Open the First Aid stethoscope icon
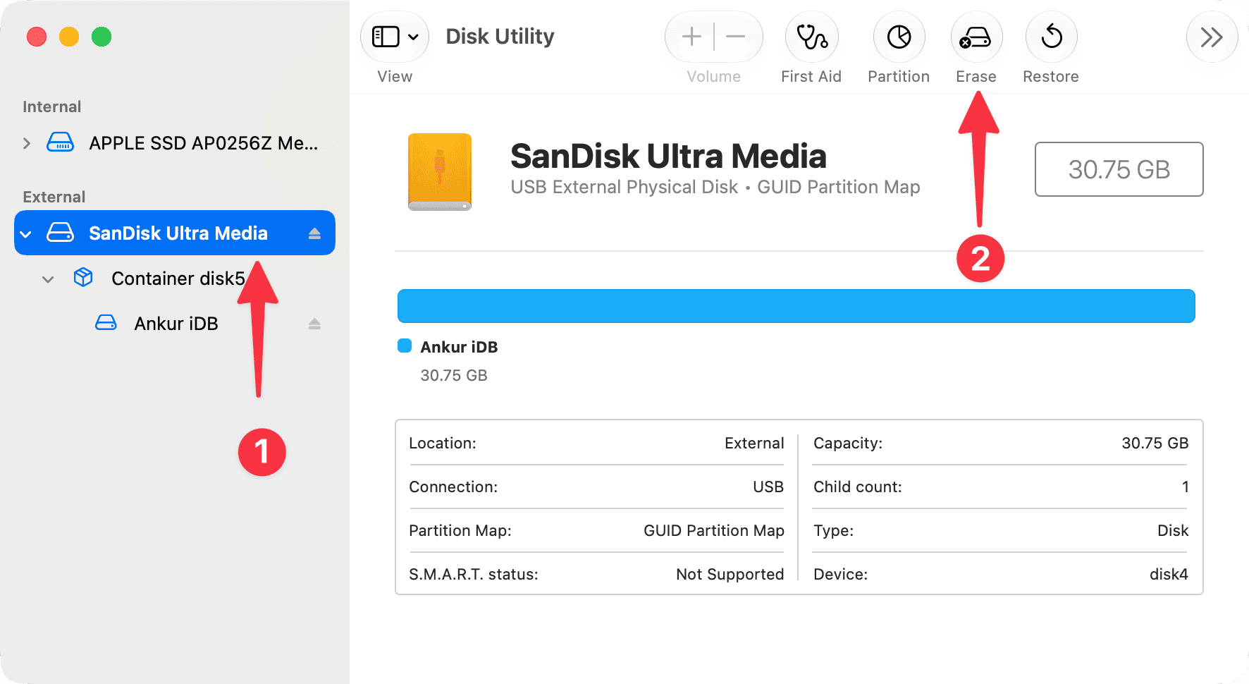Screen dimensions: 1249x684 pyautogui.click(x=811, y=37)
